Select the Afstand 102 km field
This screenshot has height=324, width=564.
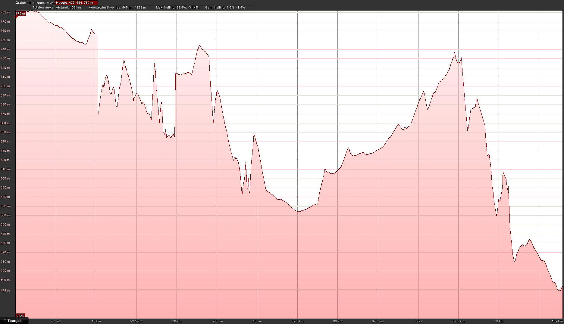71,8
